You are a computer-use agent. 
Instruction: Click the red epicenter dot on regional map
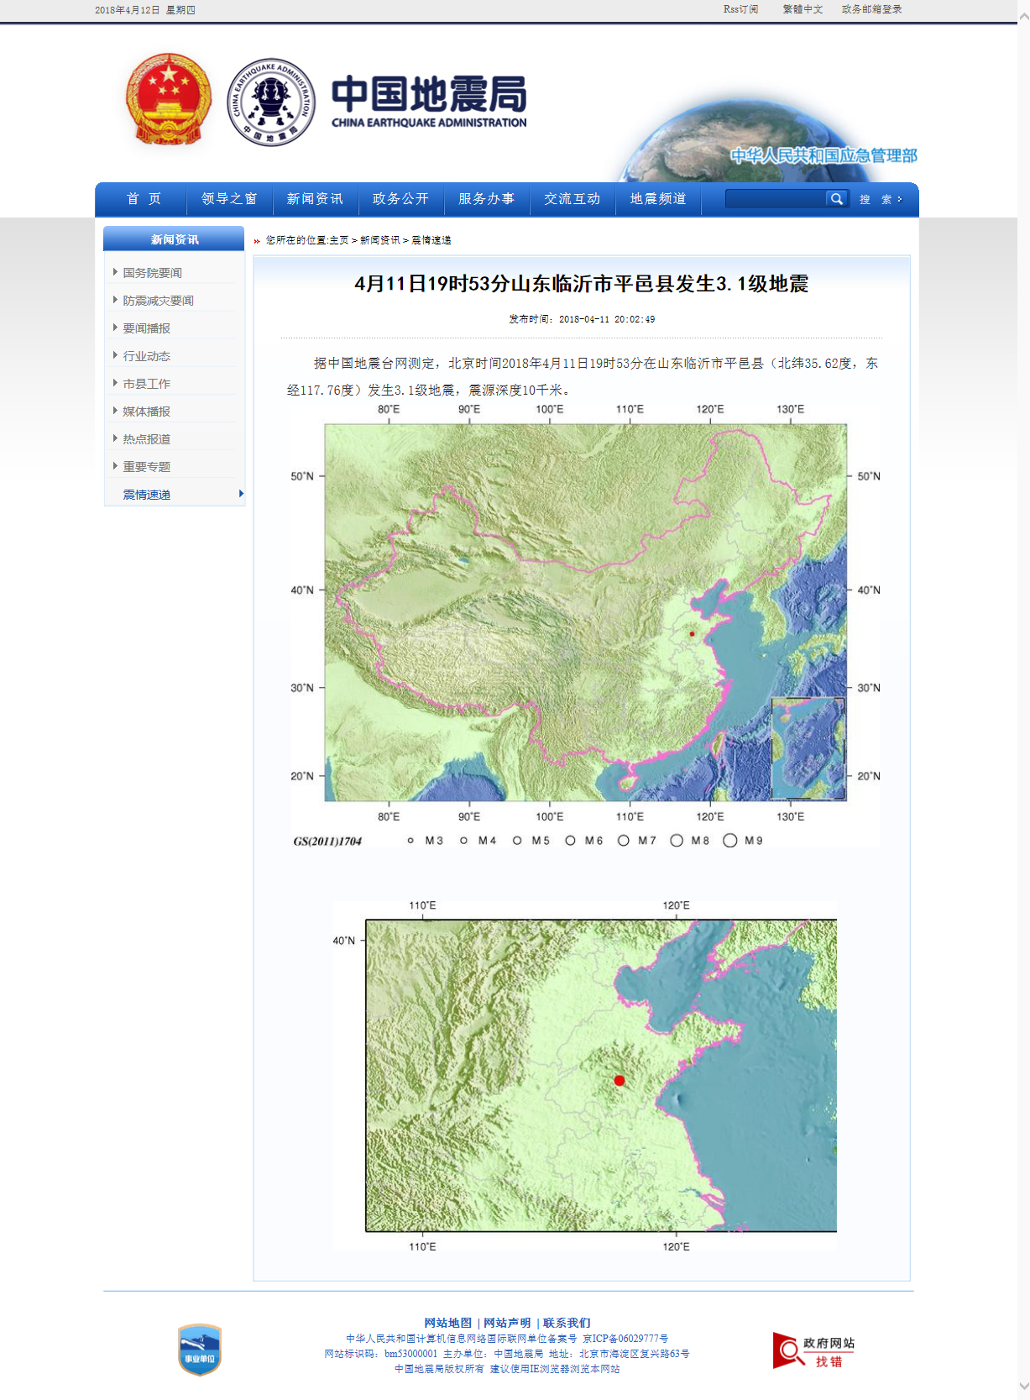pos(620,1081)
